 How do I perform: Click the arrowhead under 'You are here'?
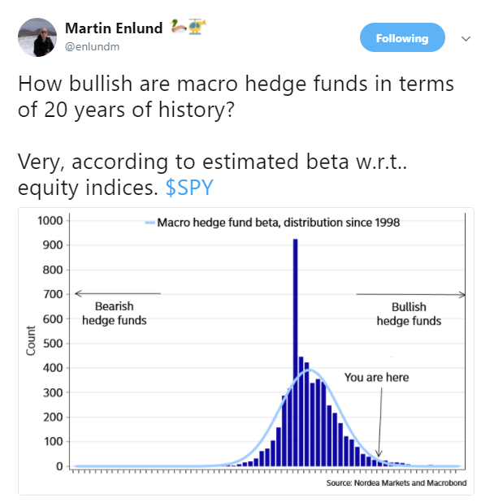point(379,453)
